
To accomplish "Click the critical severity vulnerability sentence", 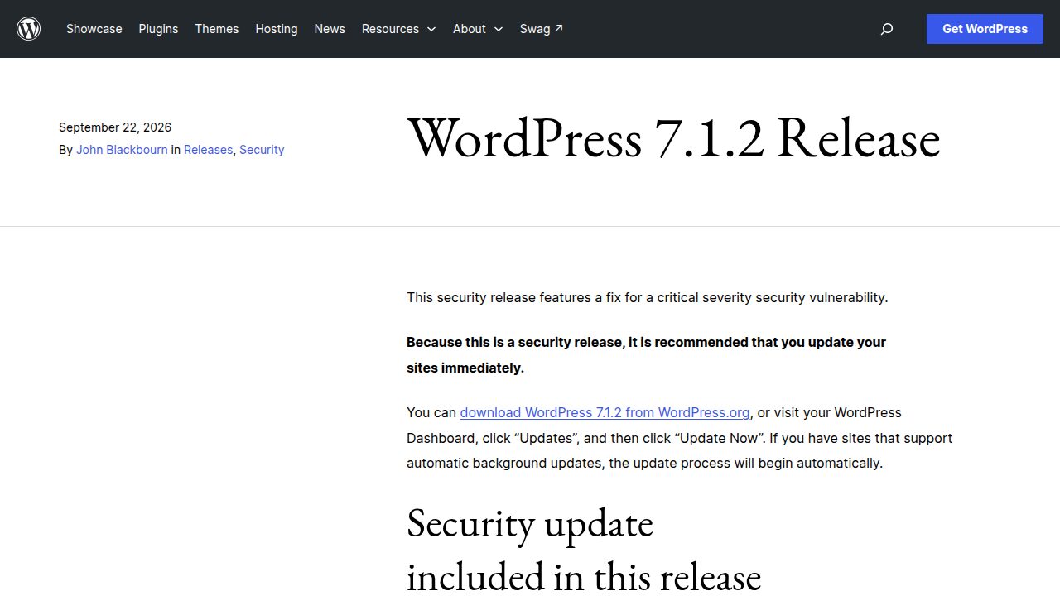I will click(x=647, y=297).
